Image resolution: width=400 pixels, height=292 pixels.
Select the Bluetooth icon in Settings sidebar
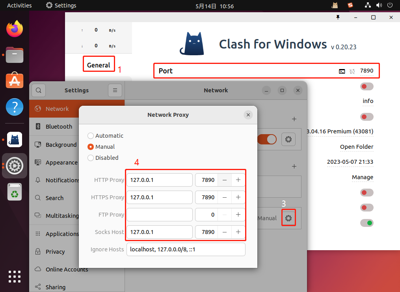(x=38, y=126)
